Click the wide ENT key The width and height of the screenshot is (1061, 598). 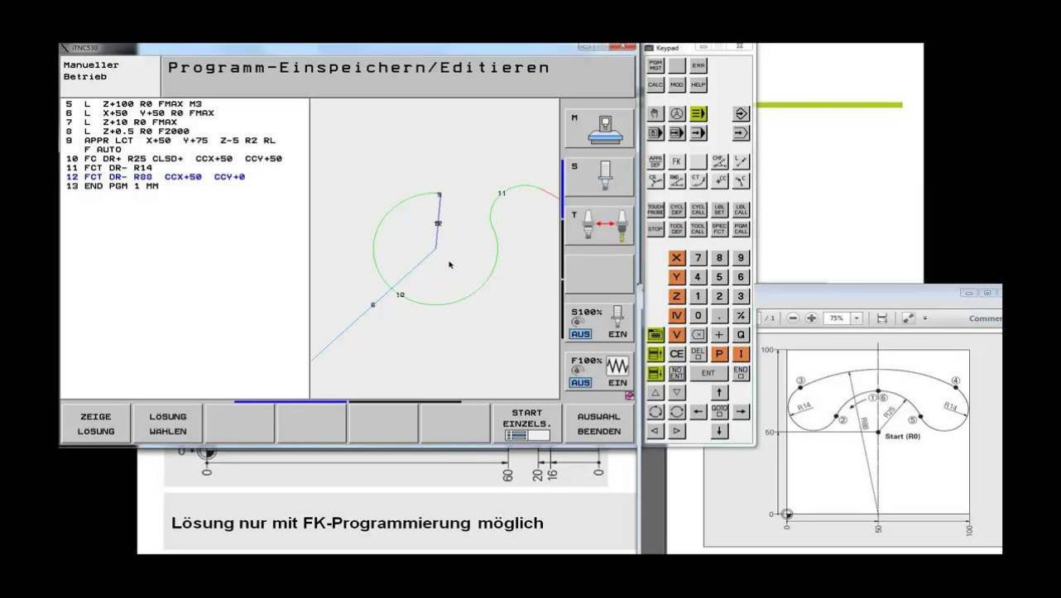[x=709, y=373]
